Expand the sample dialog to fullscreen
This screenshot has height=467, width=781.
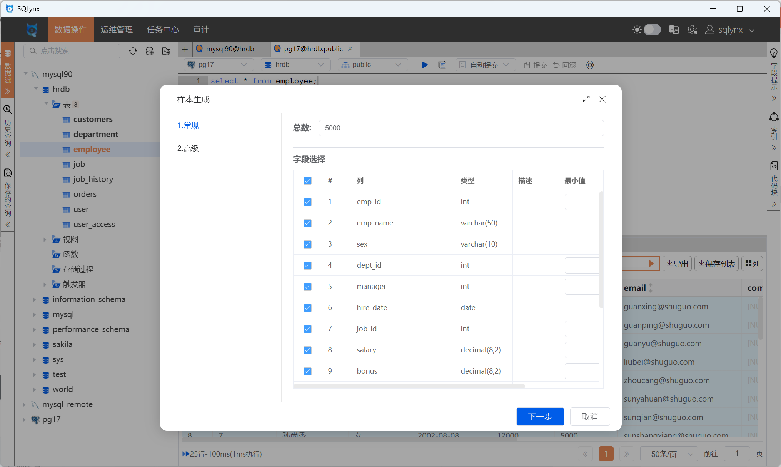pyautogui.click(x=586, y=99)
